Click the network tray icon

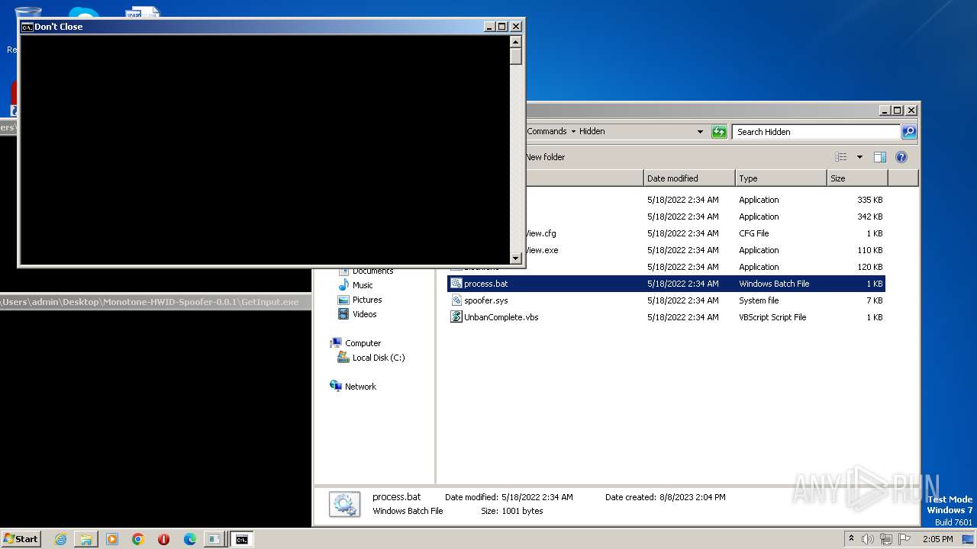[886, 539]
